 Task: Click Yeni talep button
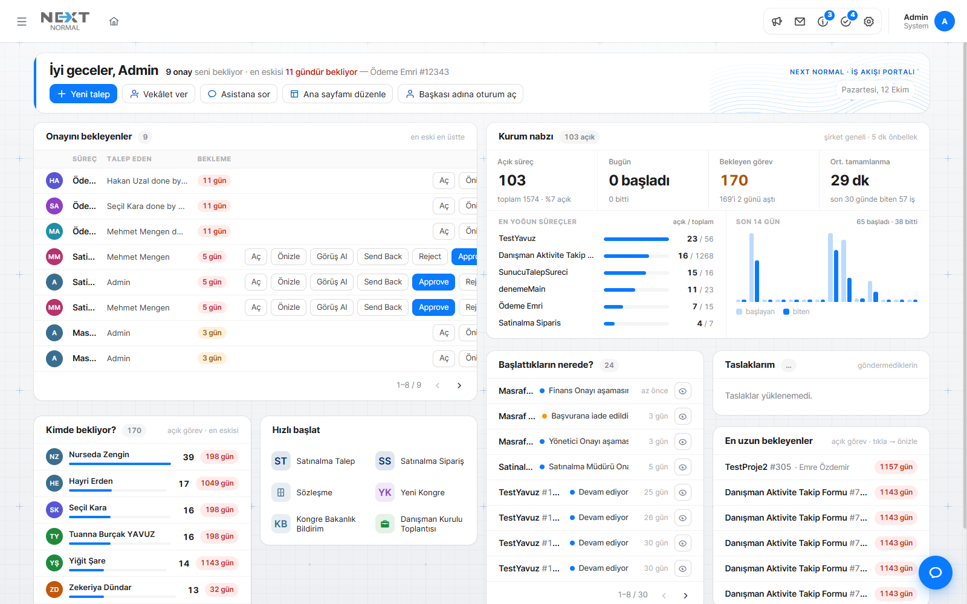(83, 94)
